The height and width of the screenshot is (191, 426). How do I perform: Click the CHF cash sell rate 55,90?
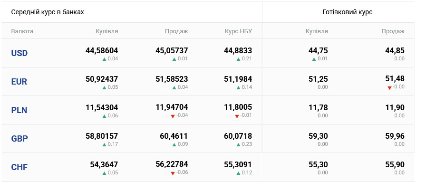click(395, 164)
